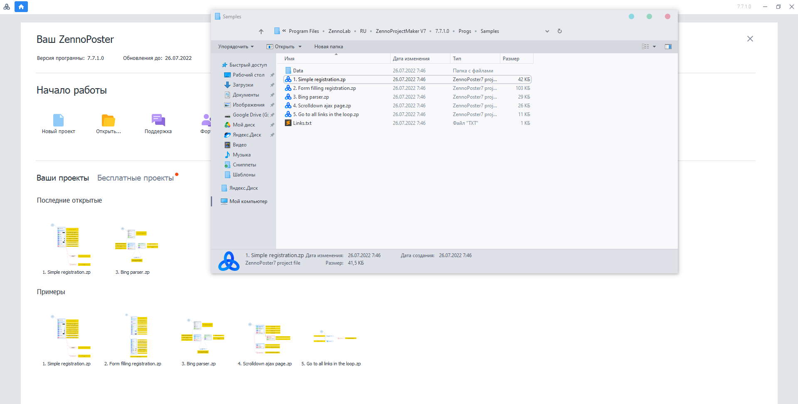798x404 pixels.
Task: Expand the arrow next to Открыть
Action: (300, 47)
